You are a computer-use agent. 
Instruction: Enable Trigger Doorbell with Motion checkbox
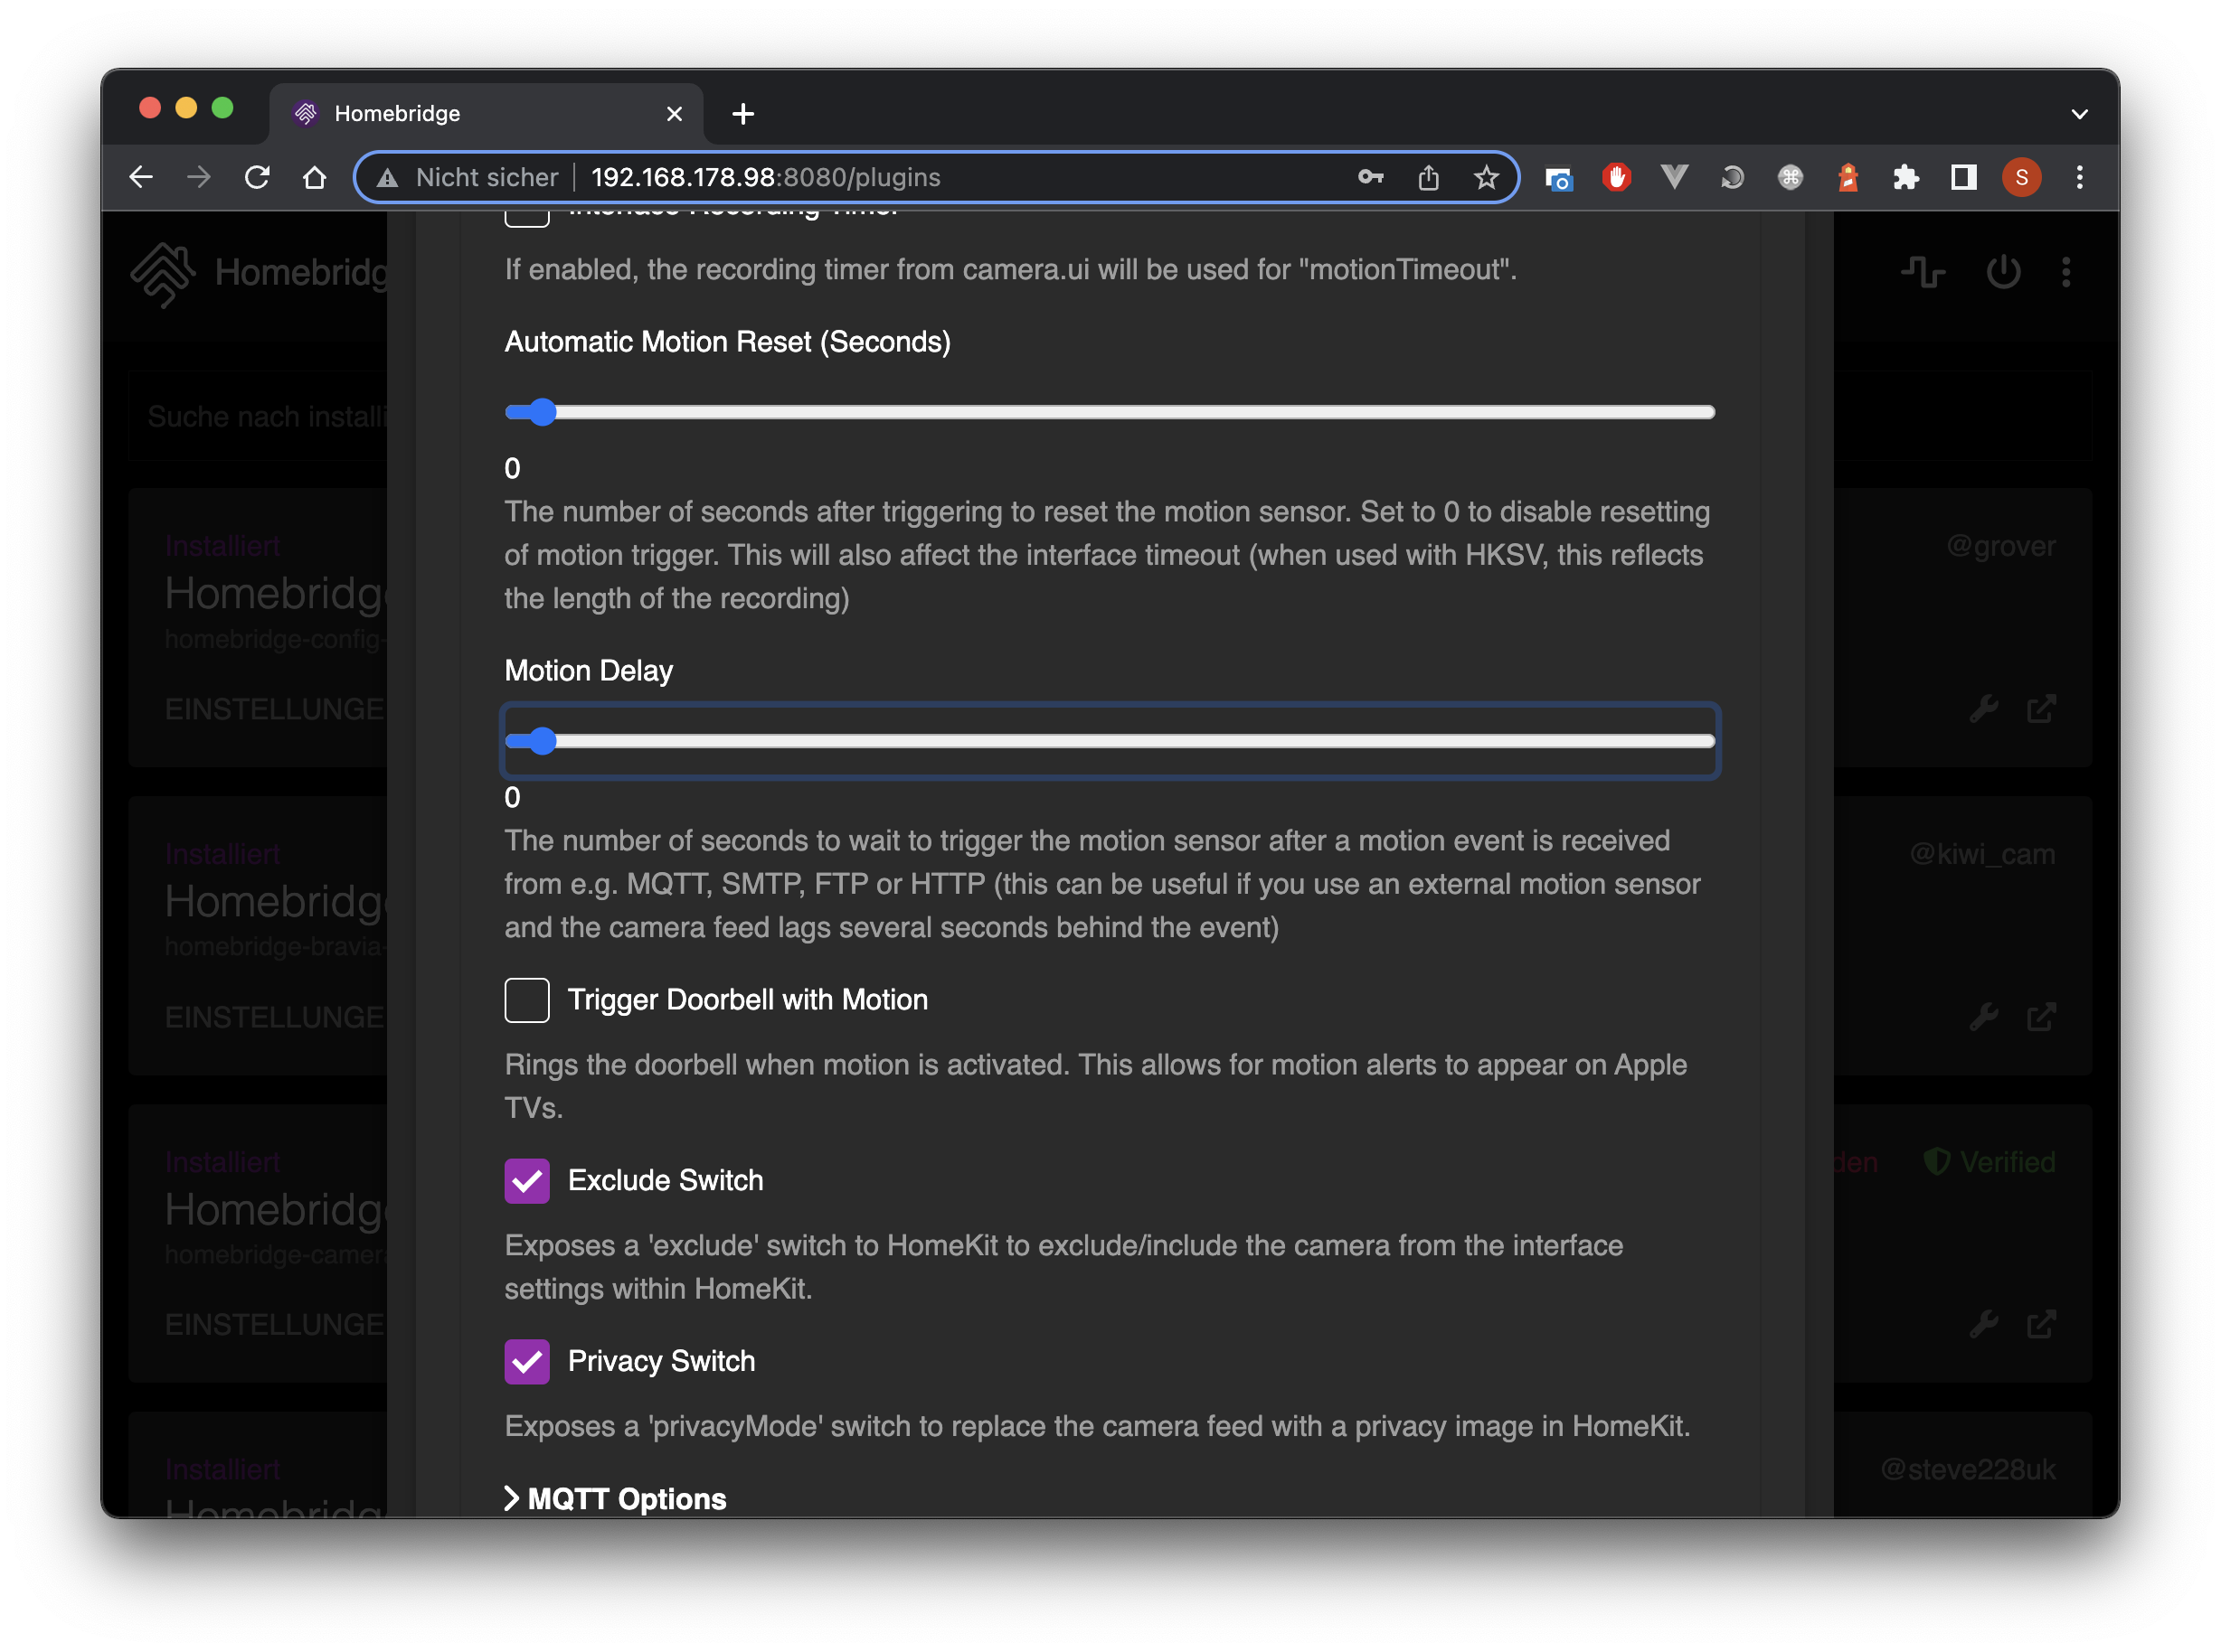click(527, 1000)
